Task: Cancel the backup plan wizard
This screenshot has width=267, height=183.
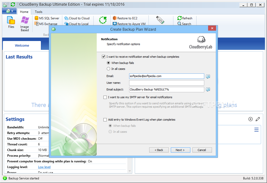Action: coord(202,150)
